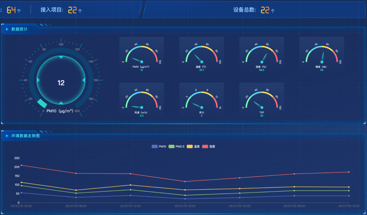Click the x-axis label 25/07/01 18:00
This screenshot has width=367, height=215.
(185, 206)
